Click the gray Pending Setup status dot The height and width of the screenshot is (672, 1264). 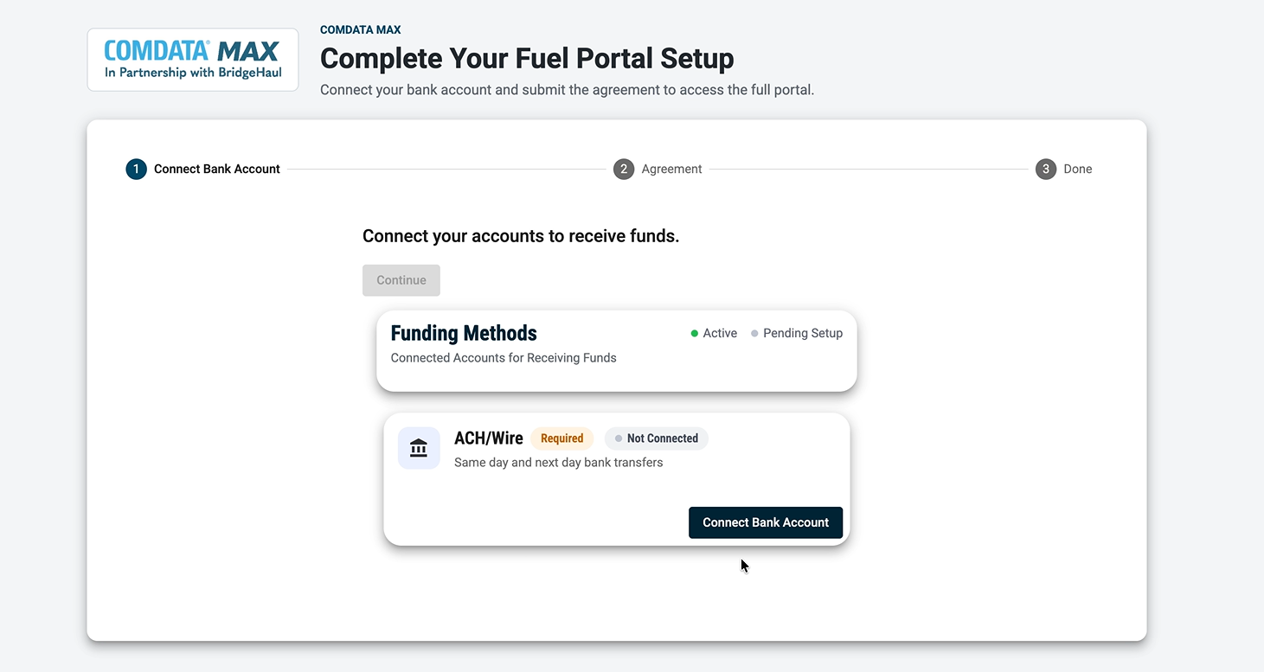pyautogui.click(x=754, y=334)
